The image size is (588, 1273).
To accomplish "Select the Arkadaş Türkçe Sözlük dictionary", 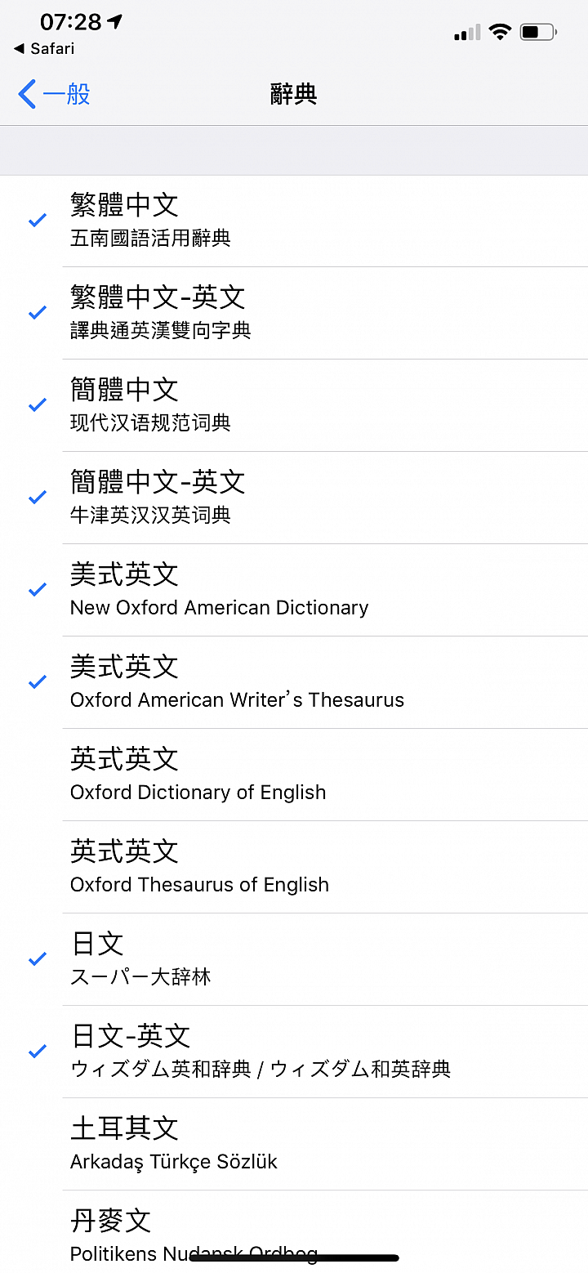I will [294, 1144].
